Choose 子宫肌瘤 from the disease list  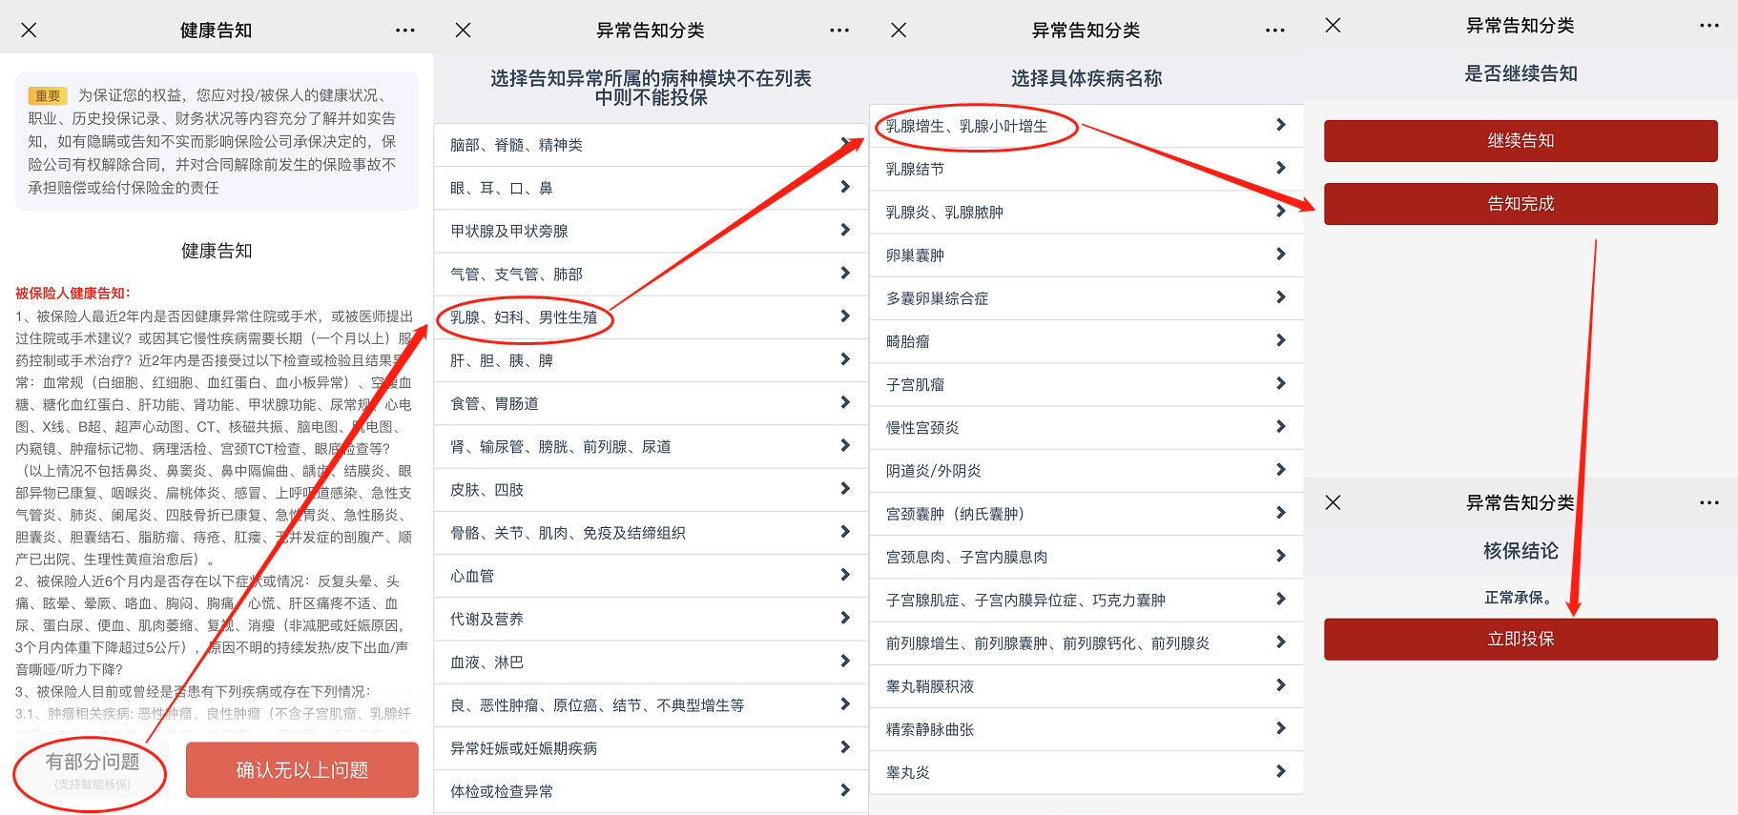coord(915,384)
